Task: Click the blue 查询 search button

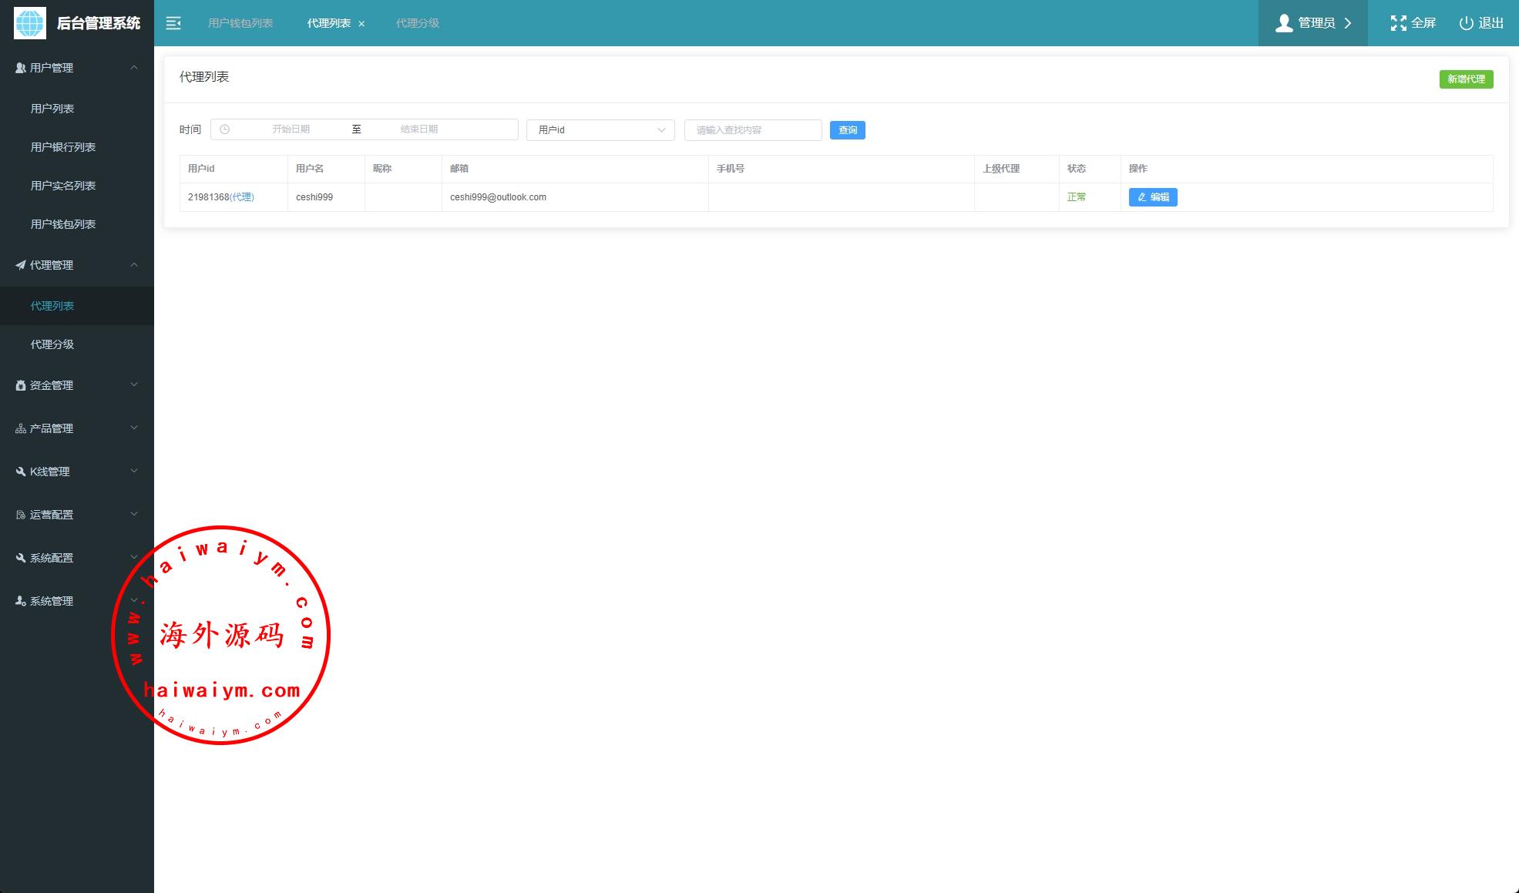Action: (x=847, y=130)
